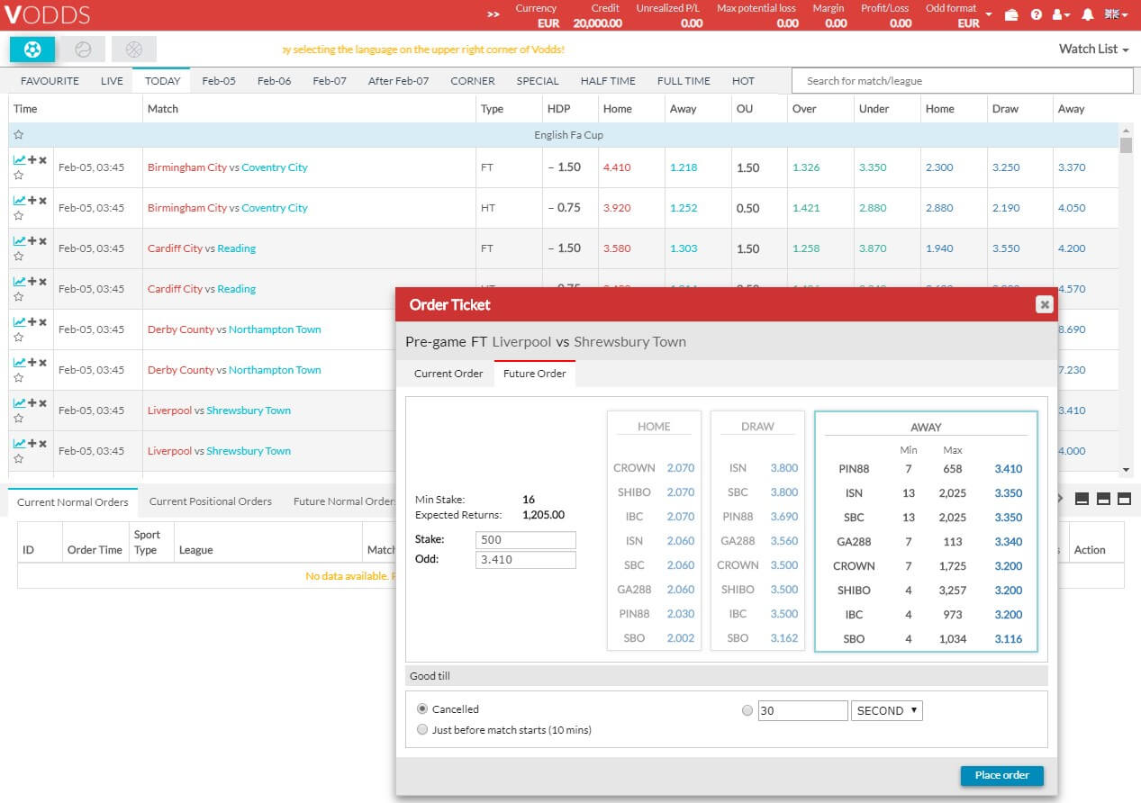Open chart icon for Birmingham City FT row
Screen dimensions: 1141x803
19,159
